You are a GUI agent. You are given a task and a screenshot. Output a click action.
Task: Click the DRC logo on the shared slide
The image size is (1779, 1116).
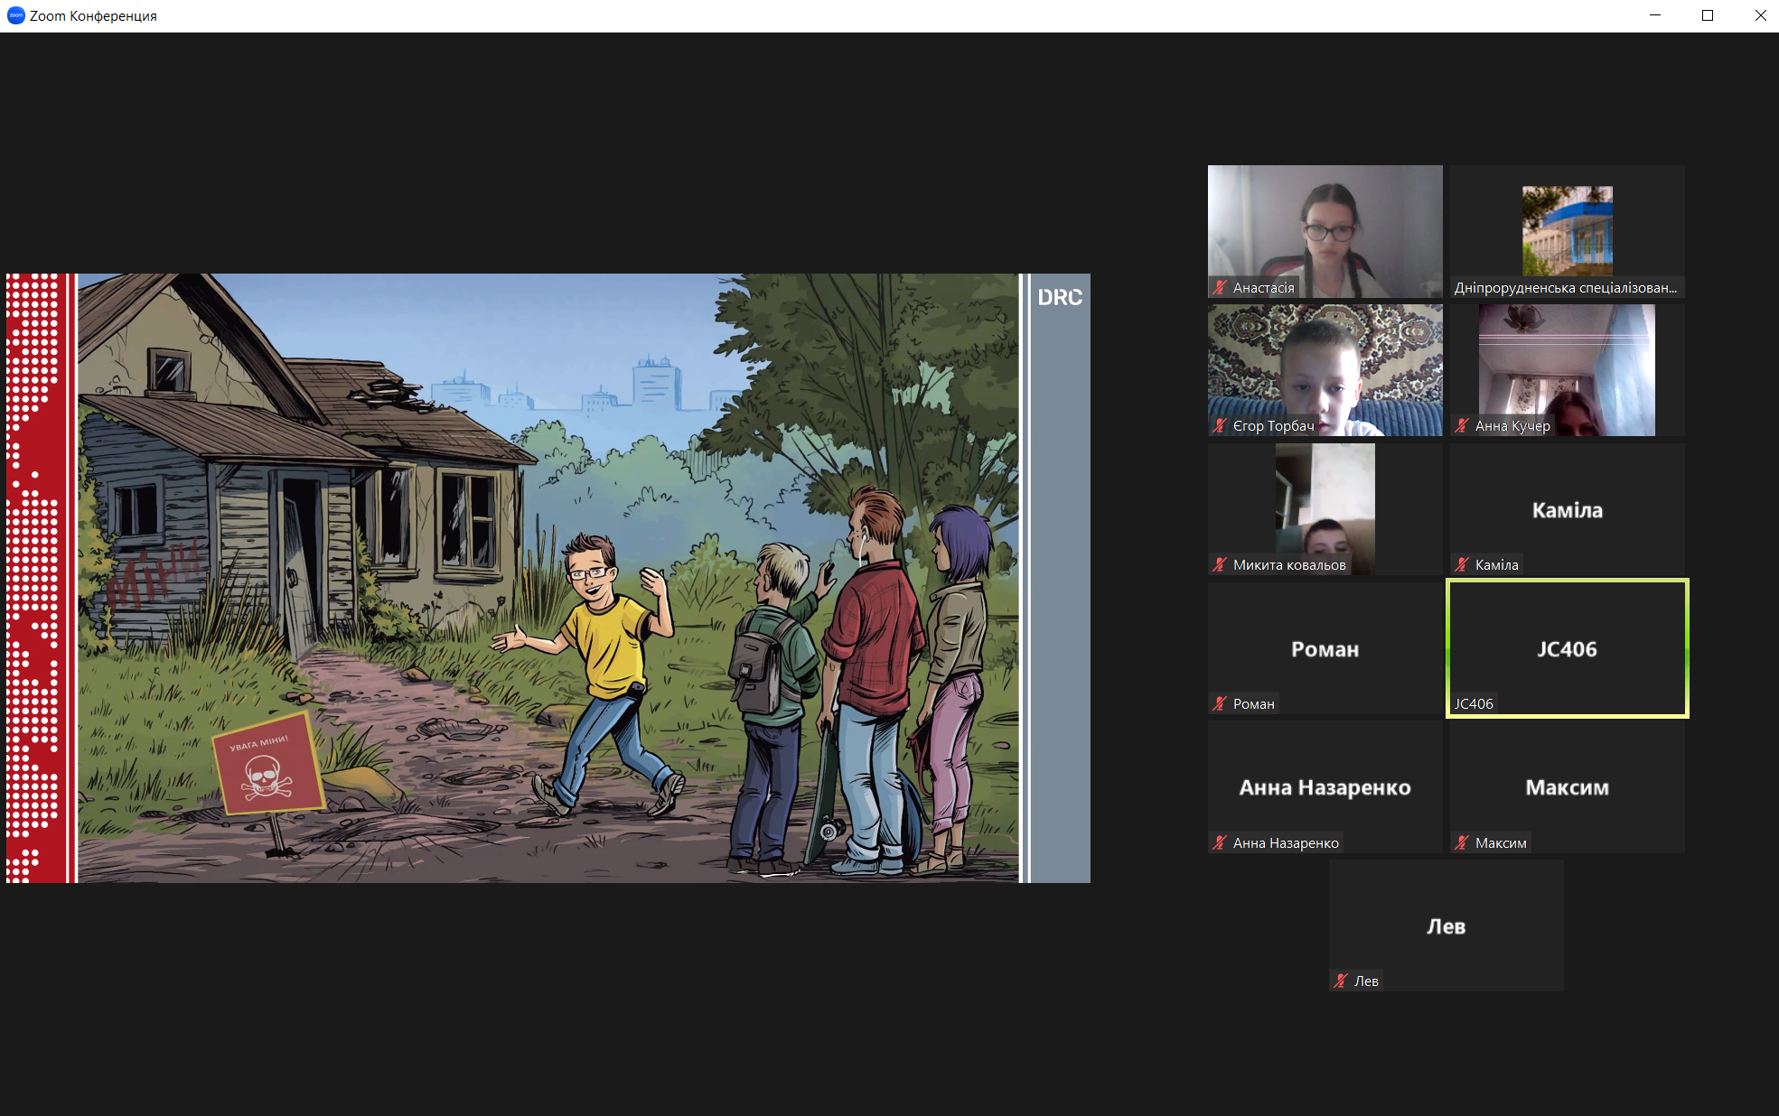(x=1060, y=297)
